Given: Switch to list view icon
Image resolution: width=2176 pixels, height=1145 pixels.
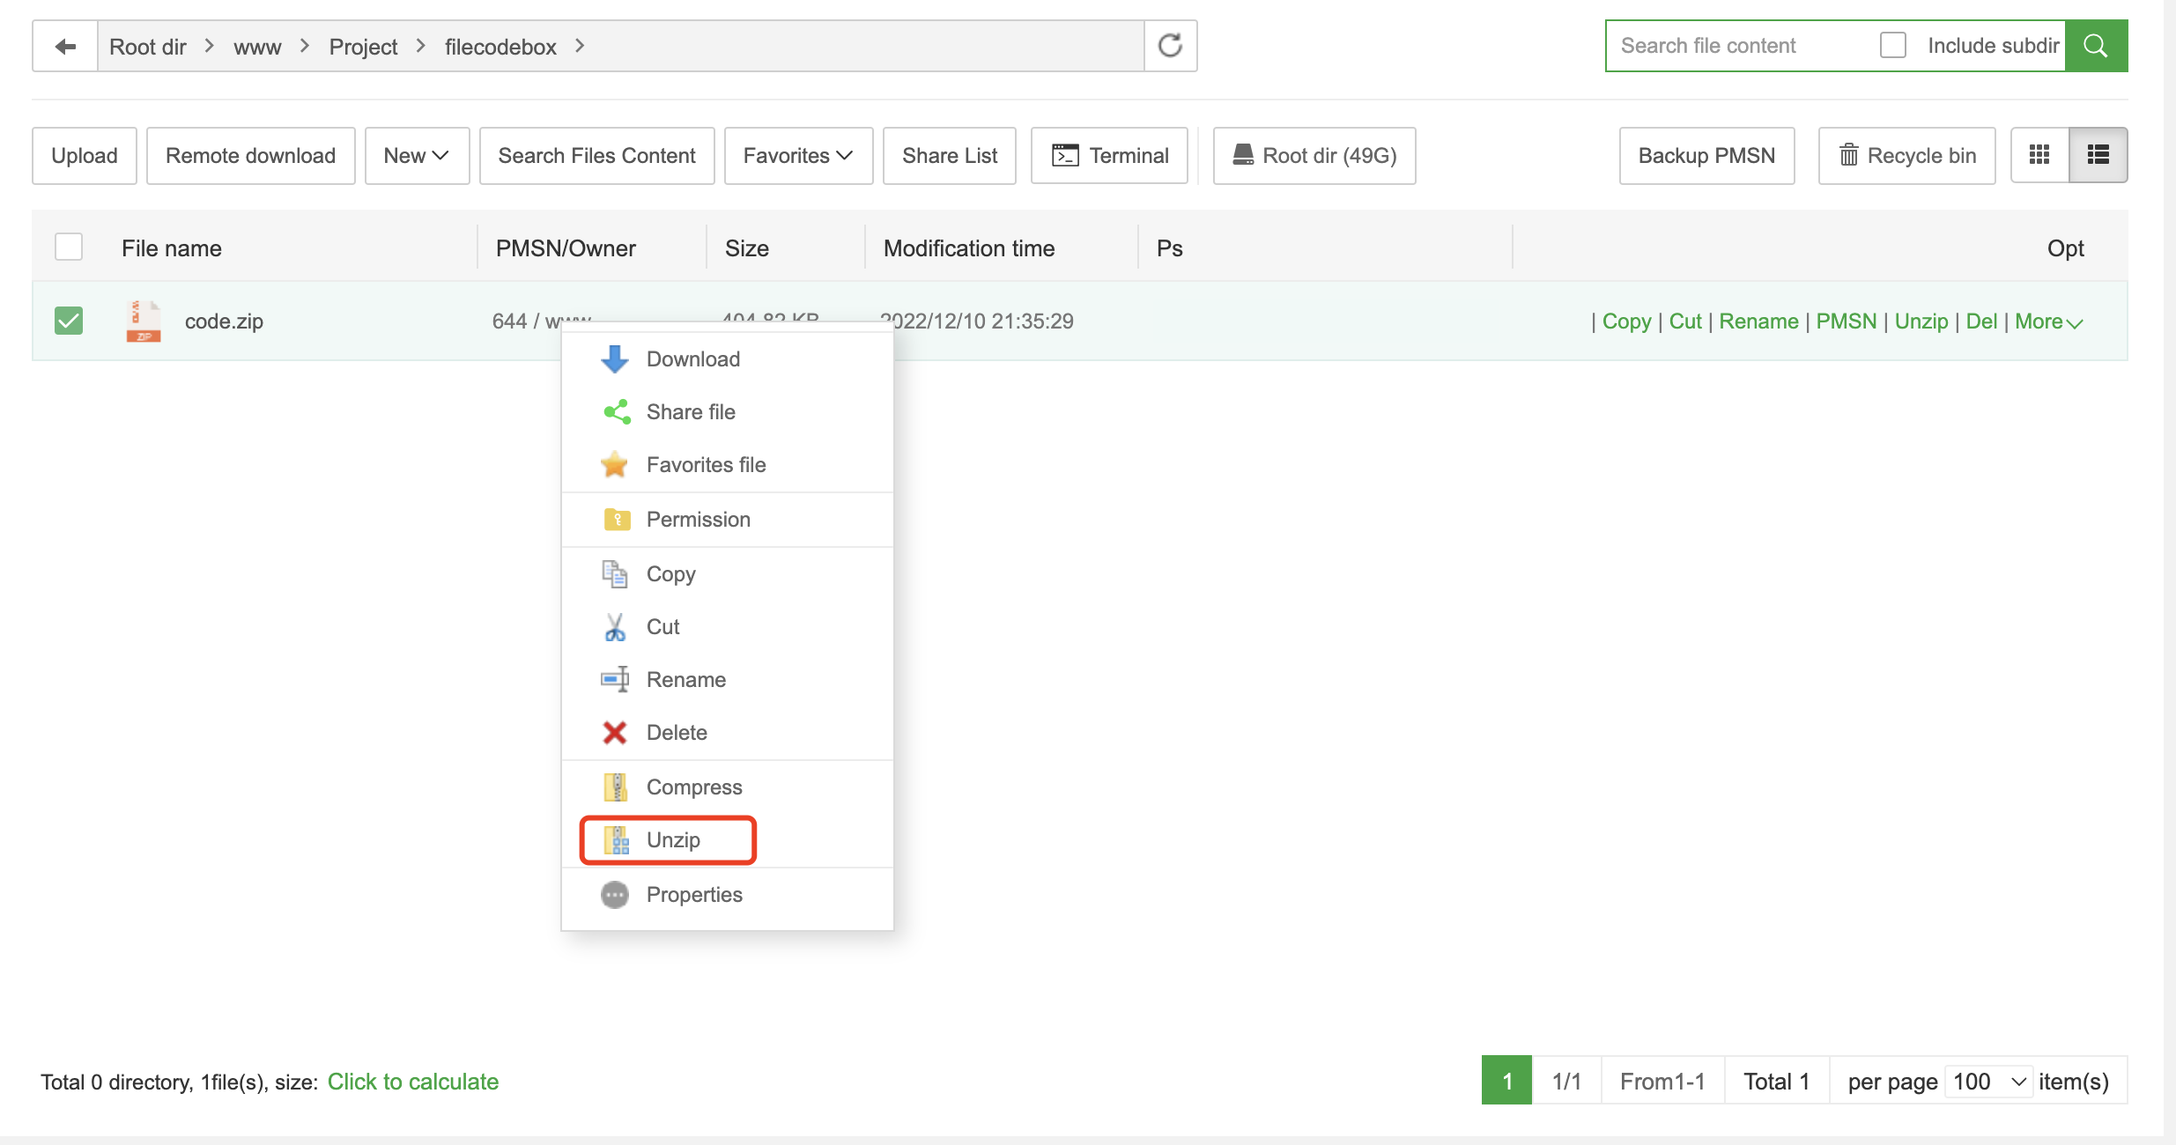Looking at the screenshot, I should pyautogui.click(x=2098, y=155).
